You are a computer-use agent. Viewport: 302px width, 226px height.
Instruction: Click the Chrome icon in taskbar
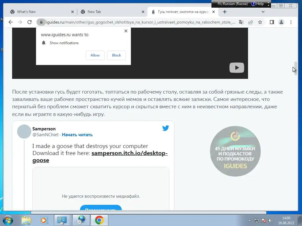click(x=99, y=220)
